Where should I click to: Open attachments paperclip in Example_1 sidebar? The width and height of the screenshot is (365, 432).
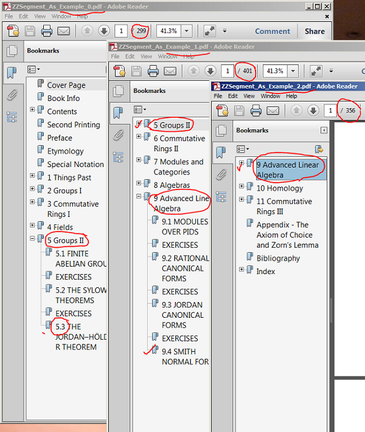[119, 135]
